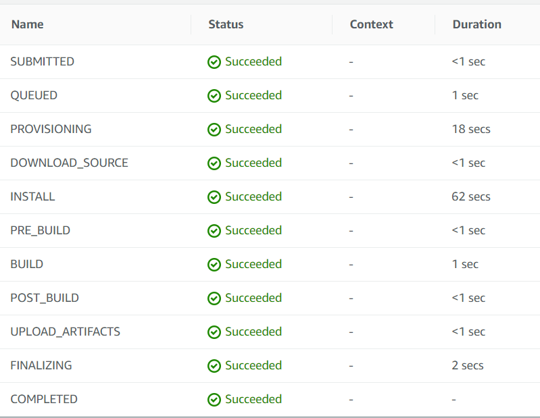Select the INSTALL phase name
This screenshot has height=418, width=540.
[x=32, y=197]
